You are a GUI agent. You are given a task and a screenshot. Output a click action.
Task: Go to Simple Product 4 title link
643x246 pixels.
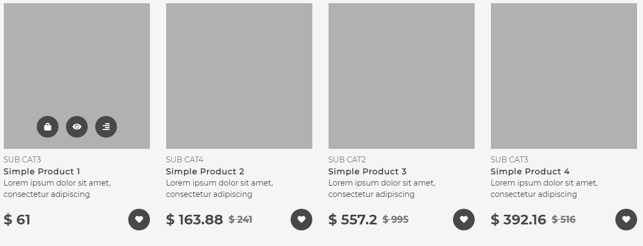[530, 172]
